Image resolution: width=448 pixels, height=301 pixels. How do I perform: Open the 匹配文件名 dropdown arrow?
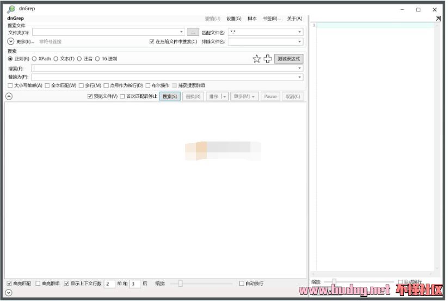pos(301,32)
